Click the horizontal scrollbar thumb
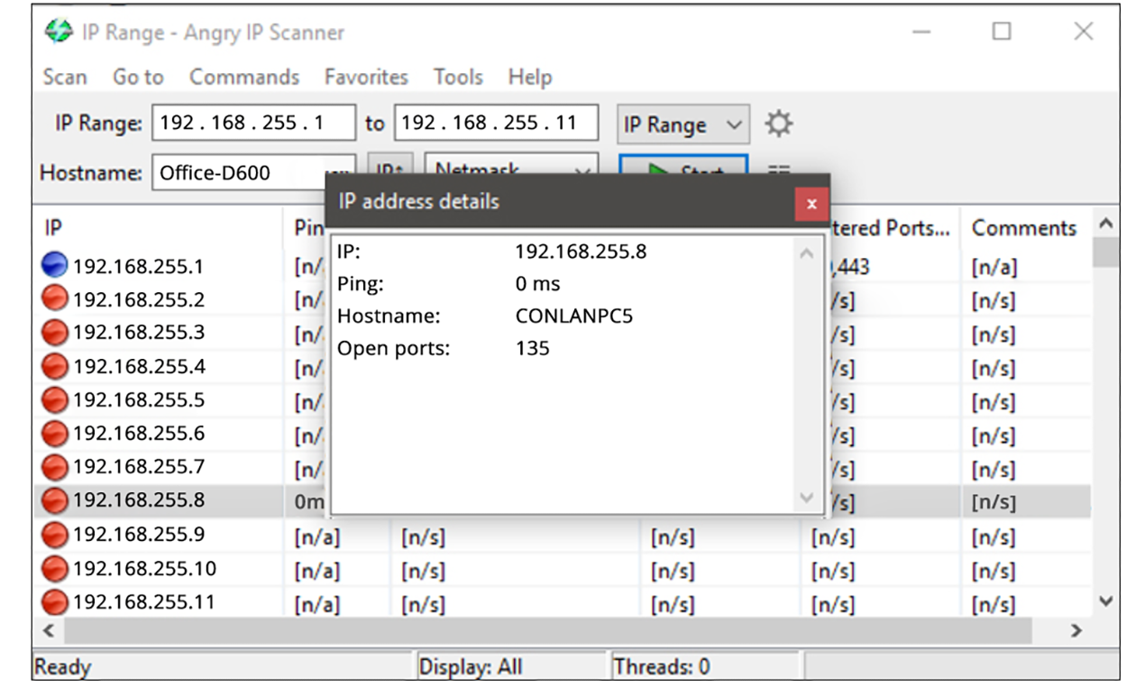Image resolution: width=1127 pixels, height=687 pixels. click(x=548, y=630)
